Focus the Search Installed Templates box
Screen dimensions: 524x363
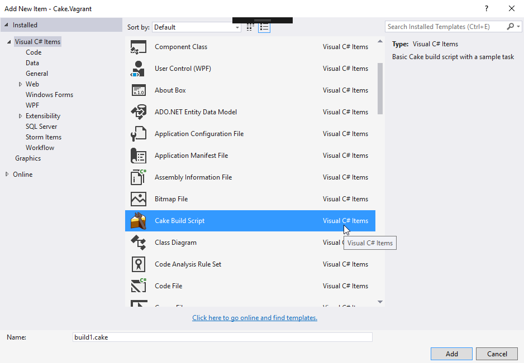pos(446,26)
